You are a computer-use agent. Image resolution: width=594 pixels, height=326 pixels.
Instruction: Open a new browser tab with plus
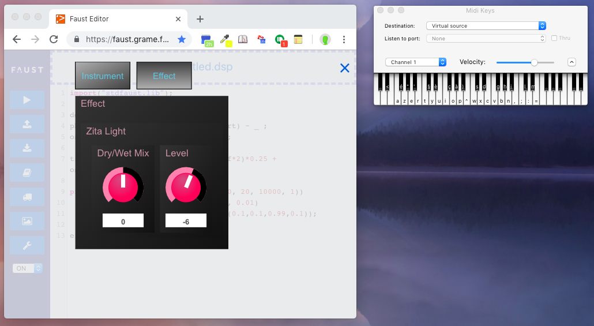click(200, 19)
